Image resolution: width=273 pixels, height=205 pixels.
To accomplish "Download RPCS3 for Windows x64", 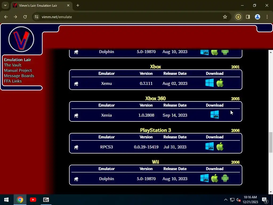I will click(x=210, y=146).
